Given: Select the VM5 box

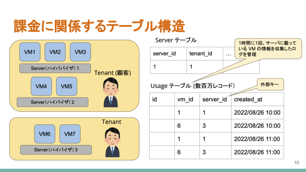Looking at the screenshot, I should [x=67, y=86].
